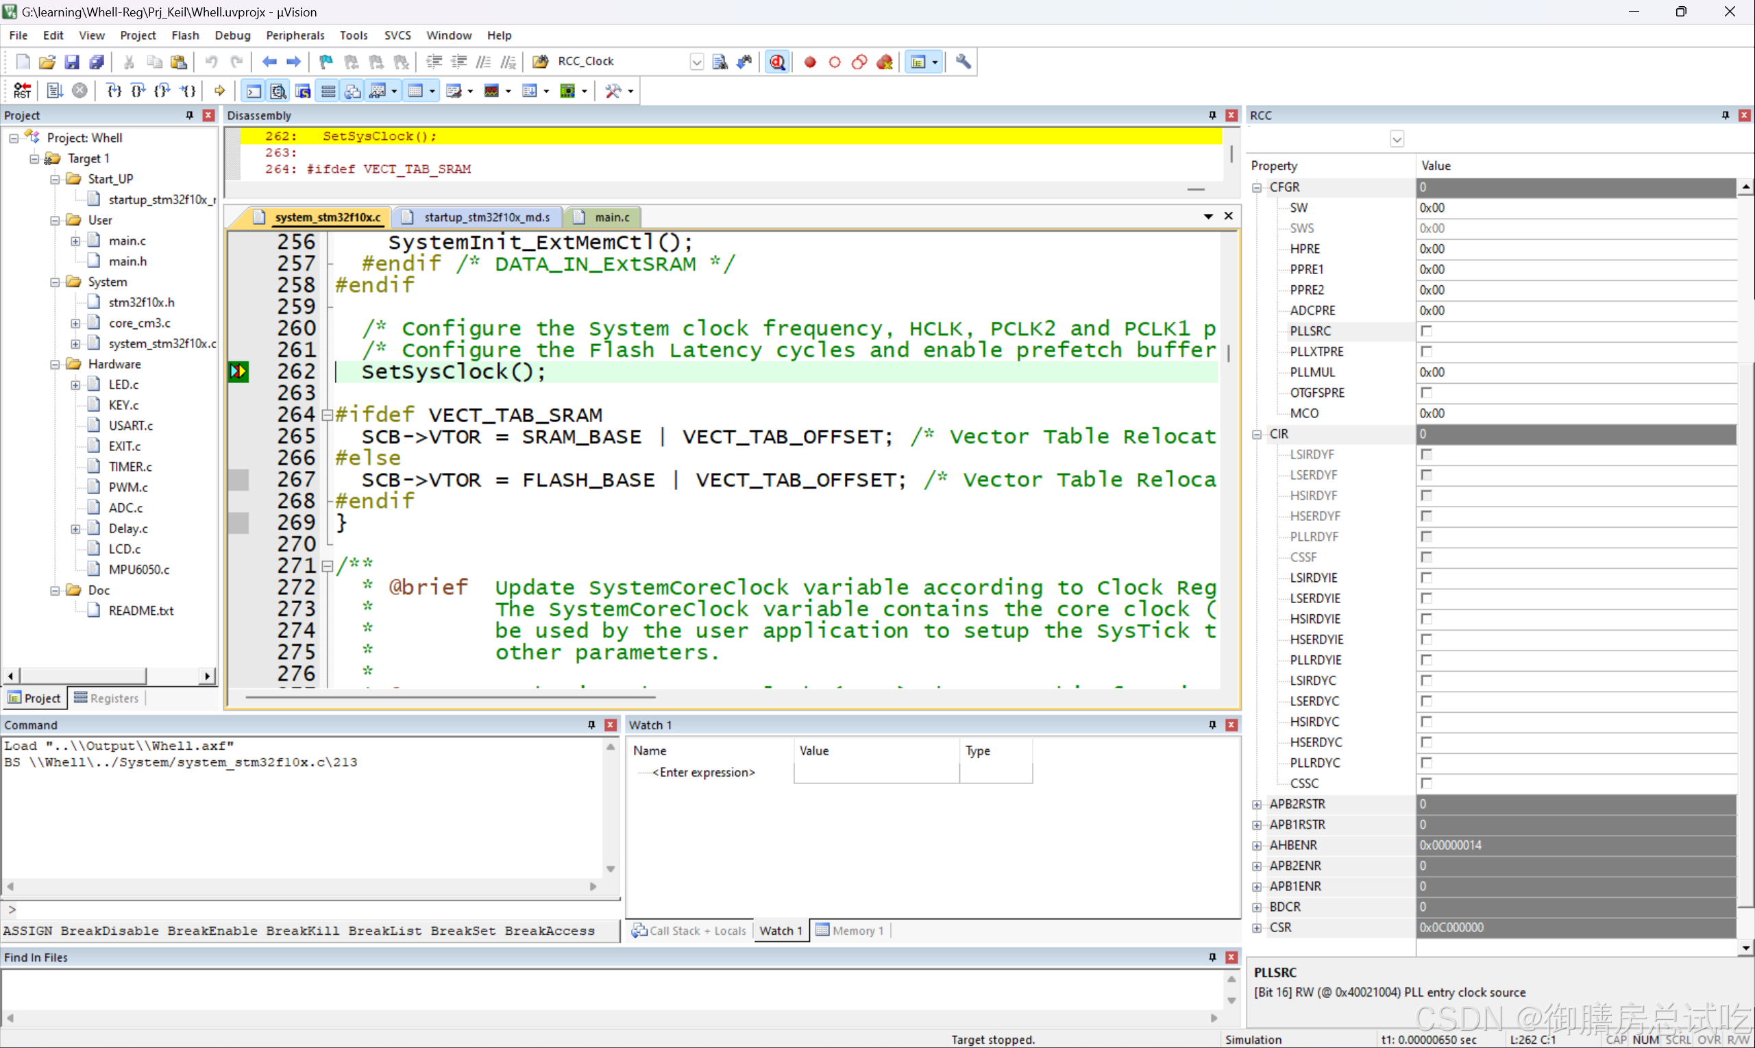Collapse the CFGR register group
This screenshot has height=1048, width=1755.
coord(1257,187)
